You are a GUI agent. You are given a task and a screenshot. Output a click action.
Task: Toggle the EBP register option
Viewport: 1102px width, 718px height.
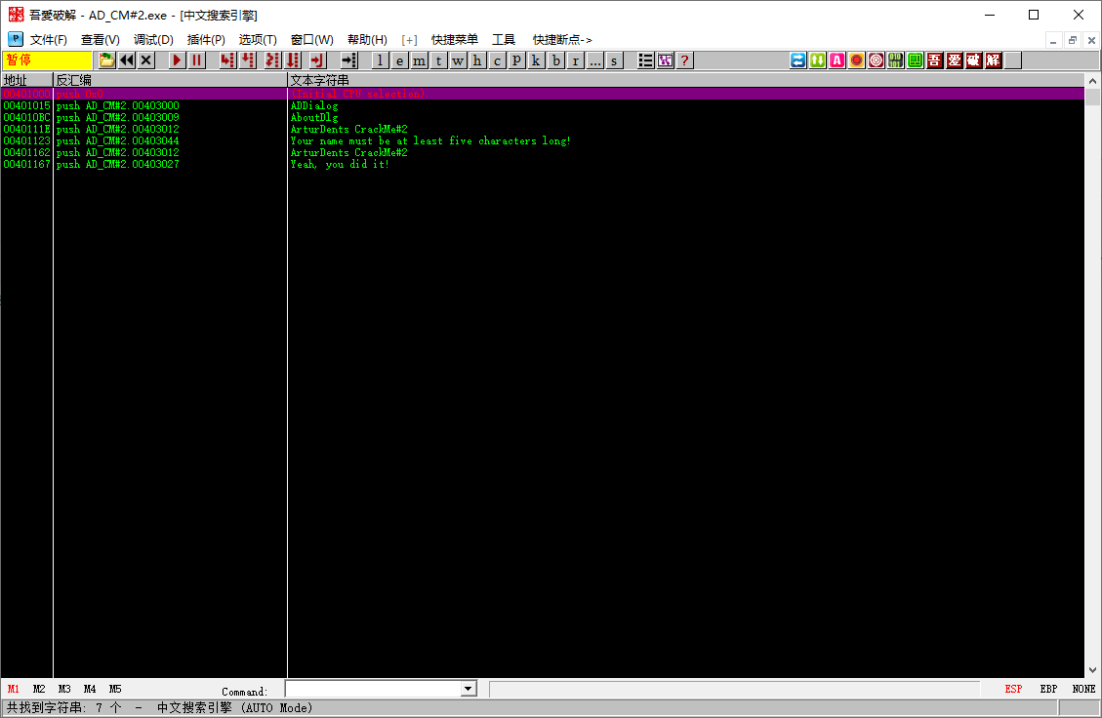click(x=1048, y=689)
